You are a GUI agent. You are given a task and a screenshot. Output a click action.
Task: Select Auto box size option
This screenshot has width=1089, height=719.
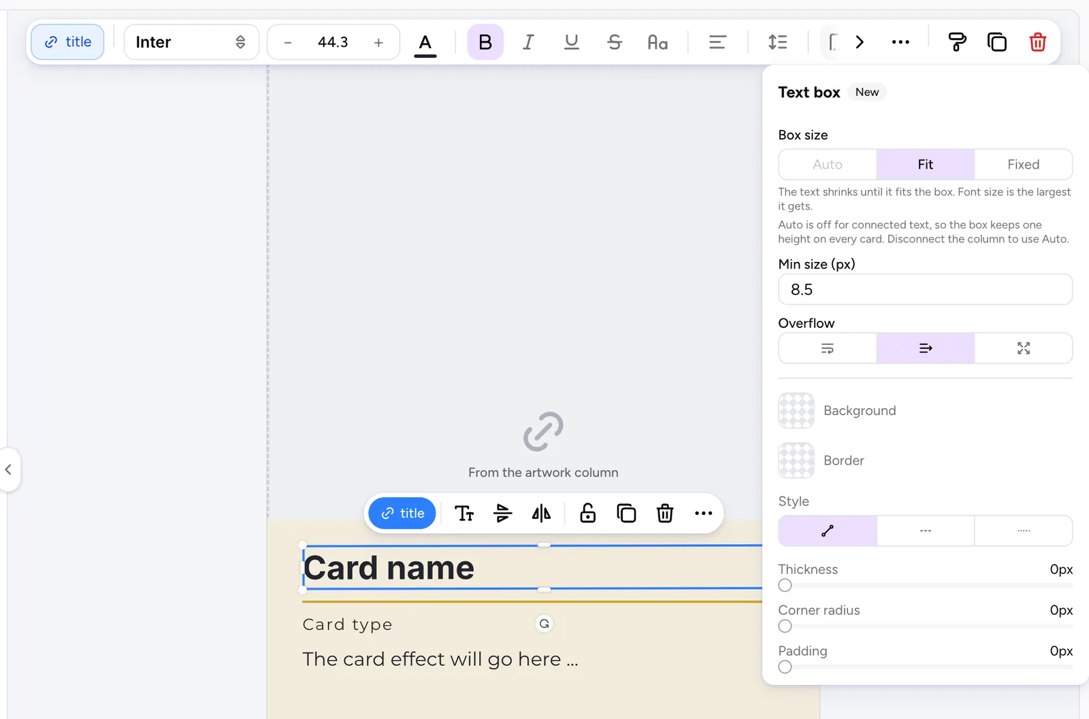[x=828, y=165]
